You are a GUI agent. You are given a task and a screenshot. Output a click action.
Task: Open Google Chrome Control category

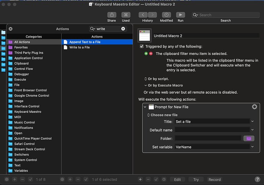tap(34, 96)
